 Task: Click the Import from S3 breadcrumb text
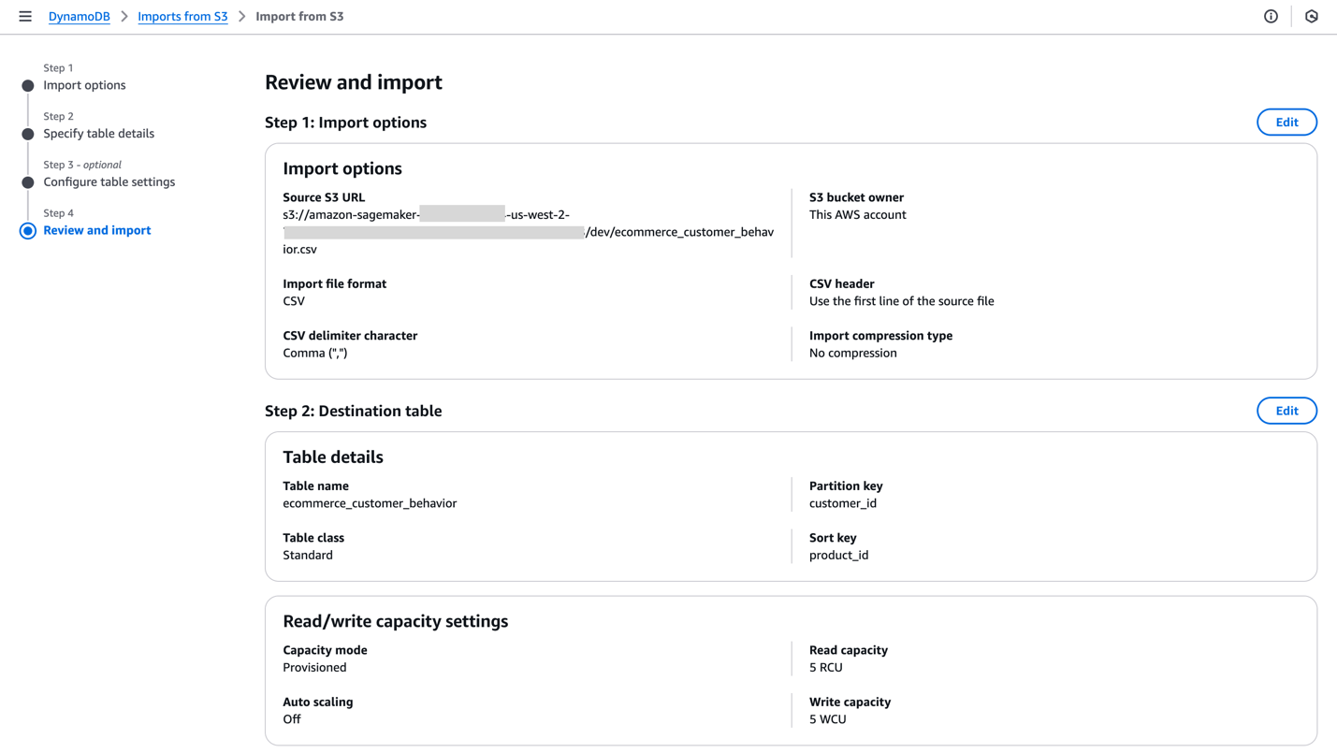(x=299, y=17)
